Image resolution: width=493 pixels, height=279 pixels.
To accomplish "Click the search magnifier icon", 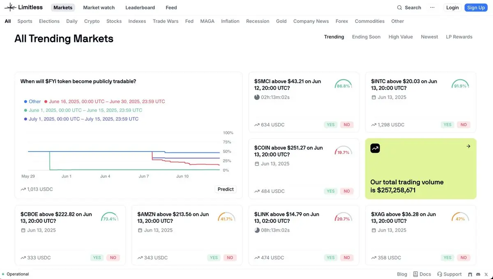I will [x=399, y=8].
